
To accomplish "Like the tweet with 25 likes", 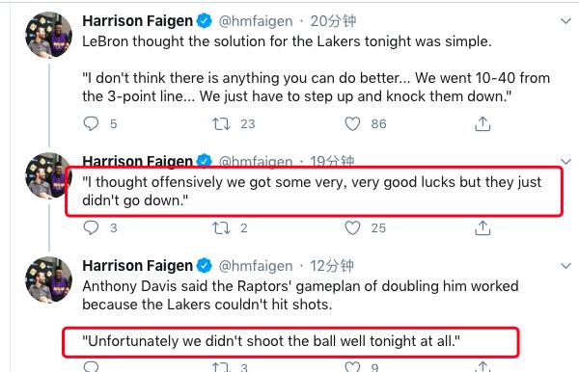I will point(352,227).
